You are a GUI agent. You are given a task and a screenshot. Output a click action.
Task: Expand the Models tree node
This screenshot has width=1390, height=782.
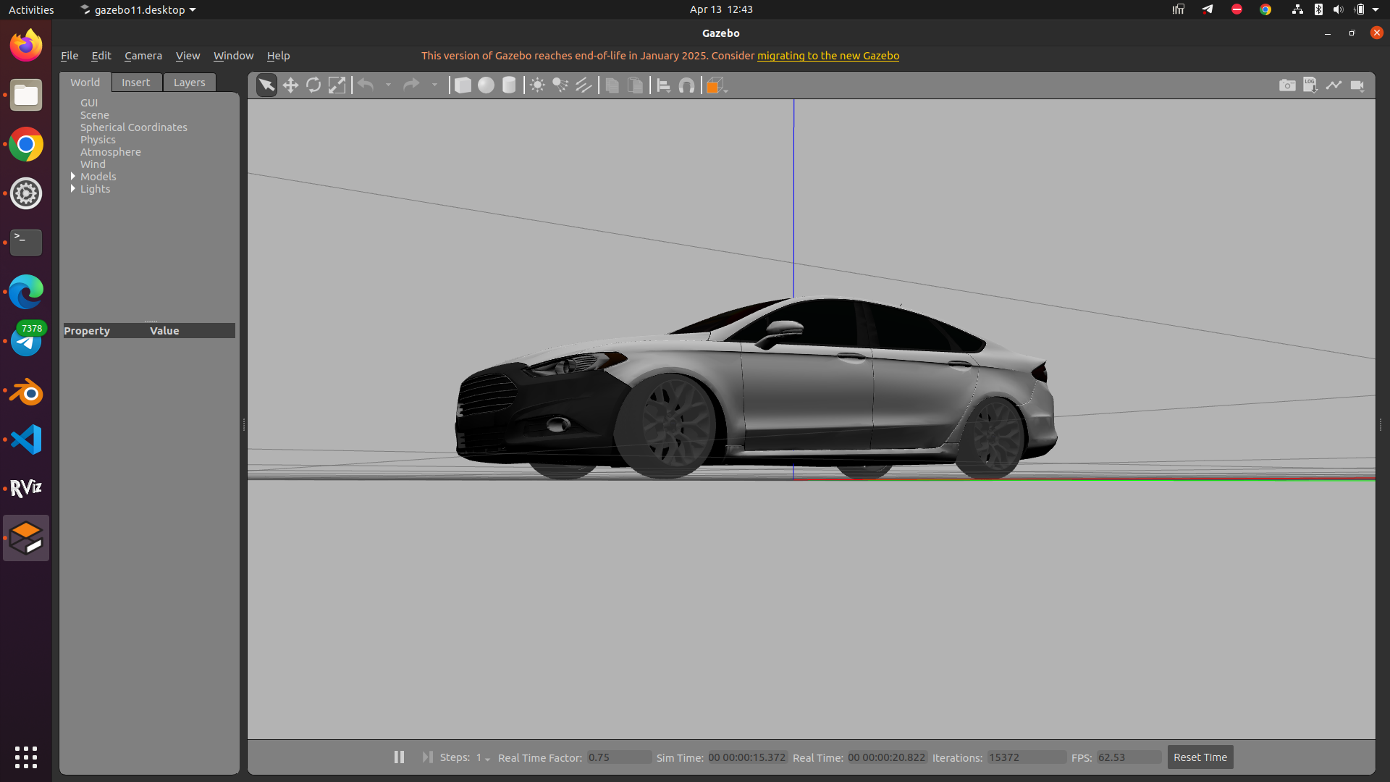coord(73,176)
